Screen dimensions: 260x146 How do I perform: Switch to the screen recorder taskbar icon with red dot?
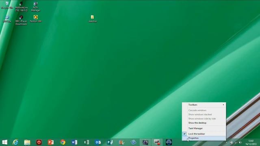tap(157, 142)
